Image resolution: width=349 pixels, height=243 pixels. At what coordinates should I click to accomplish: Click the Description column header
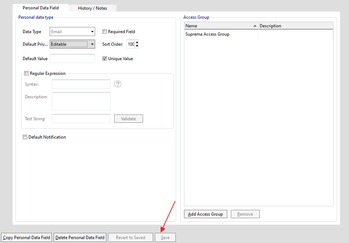pos(295,26)
